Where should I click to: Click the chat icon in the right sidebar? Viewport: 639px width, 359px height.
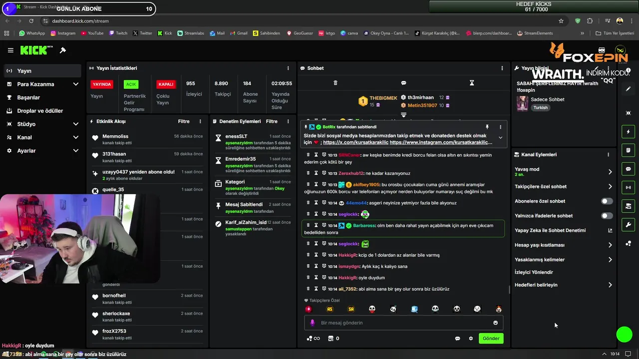pos(628,169)
